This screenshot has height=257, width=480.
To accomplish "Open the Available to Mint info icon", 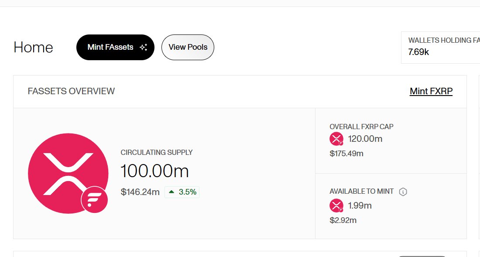I will point(403,192).
